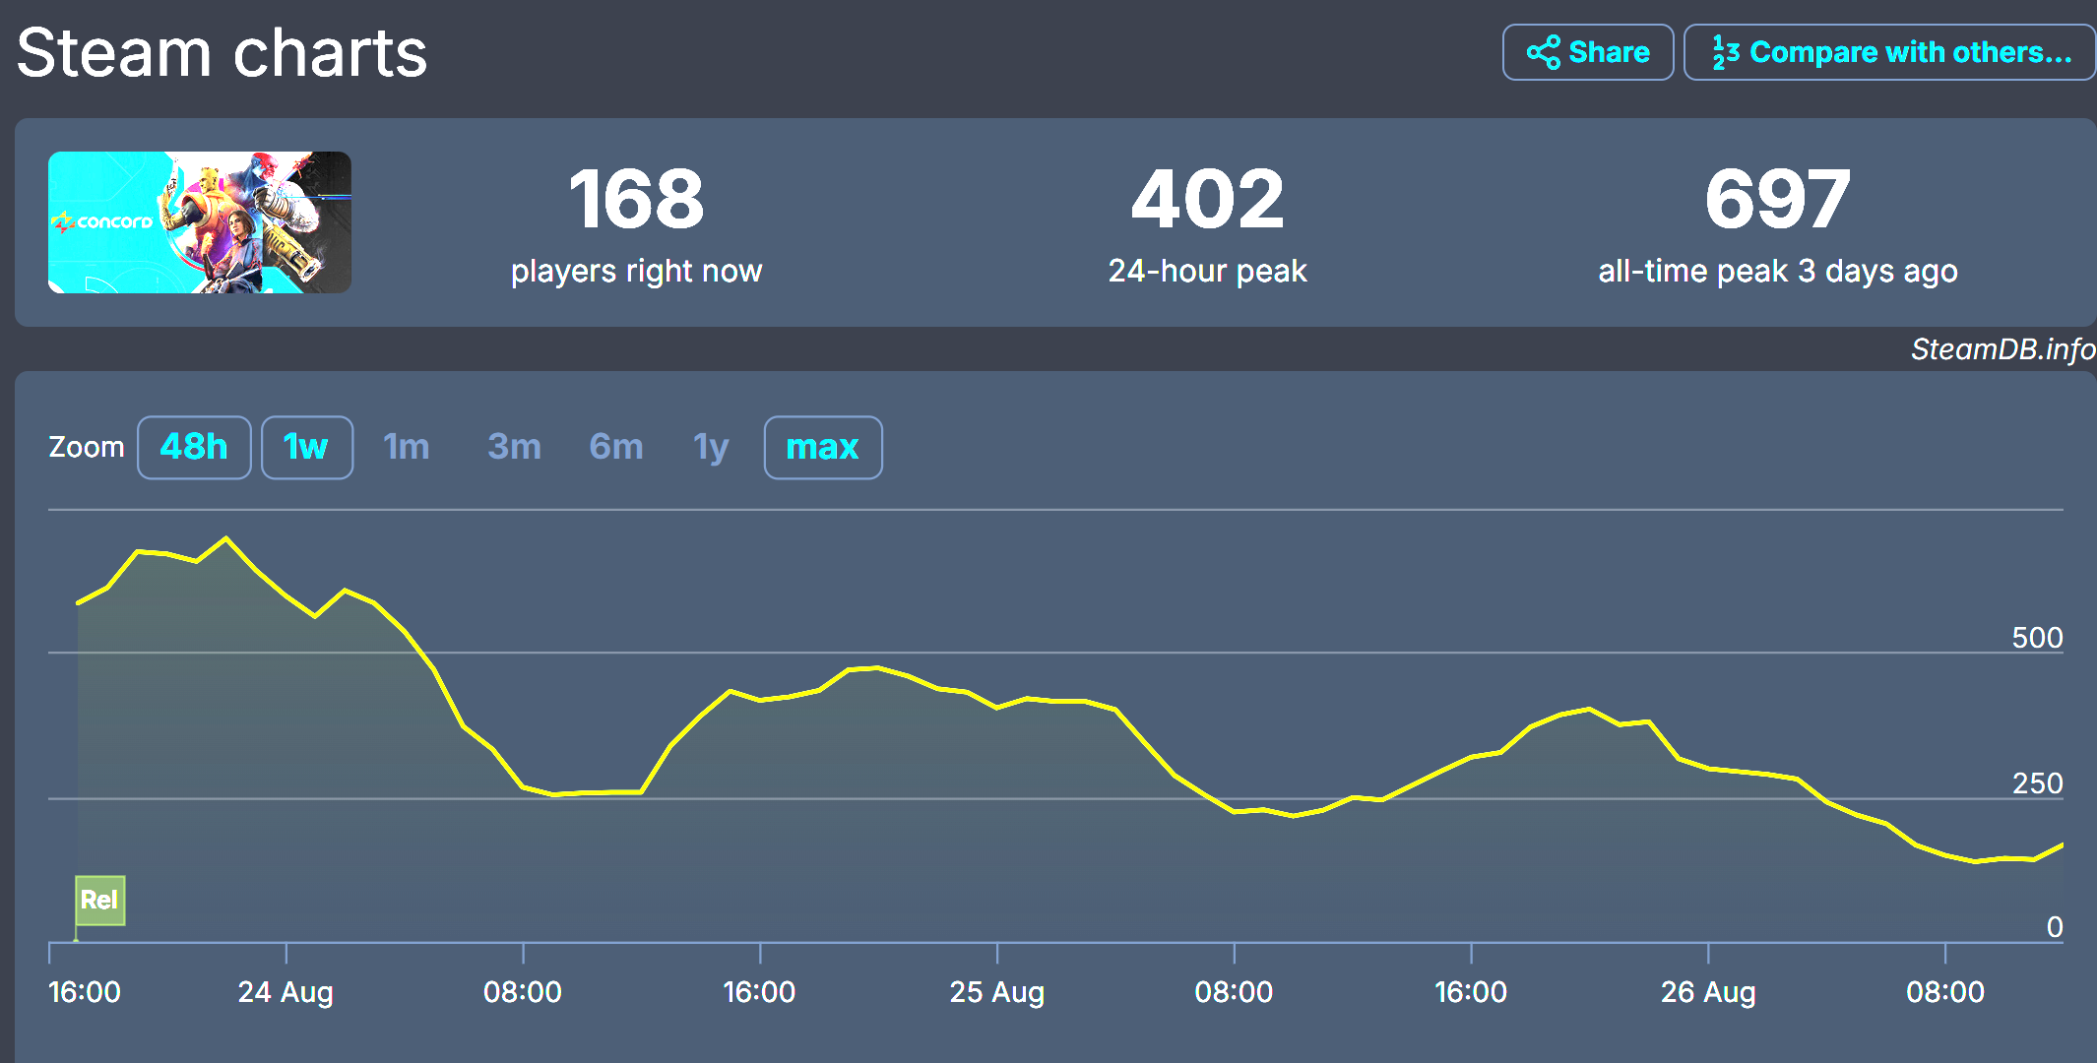This screenshot has height=1063, width=2097.
Task: Click the Concord game banner thumbnail
Action: point(200,222)
